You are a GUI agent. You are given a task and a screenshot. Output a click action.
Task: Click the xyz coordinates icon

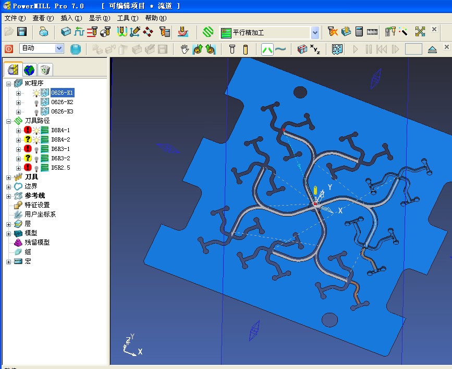[315, 49]
